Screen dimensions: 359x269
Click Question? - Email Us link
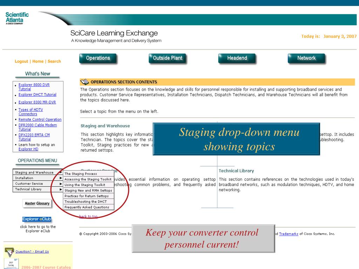click(32, 251)
